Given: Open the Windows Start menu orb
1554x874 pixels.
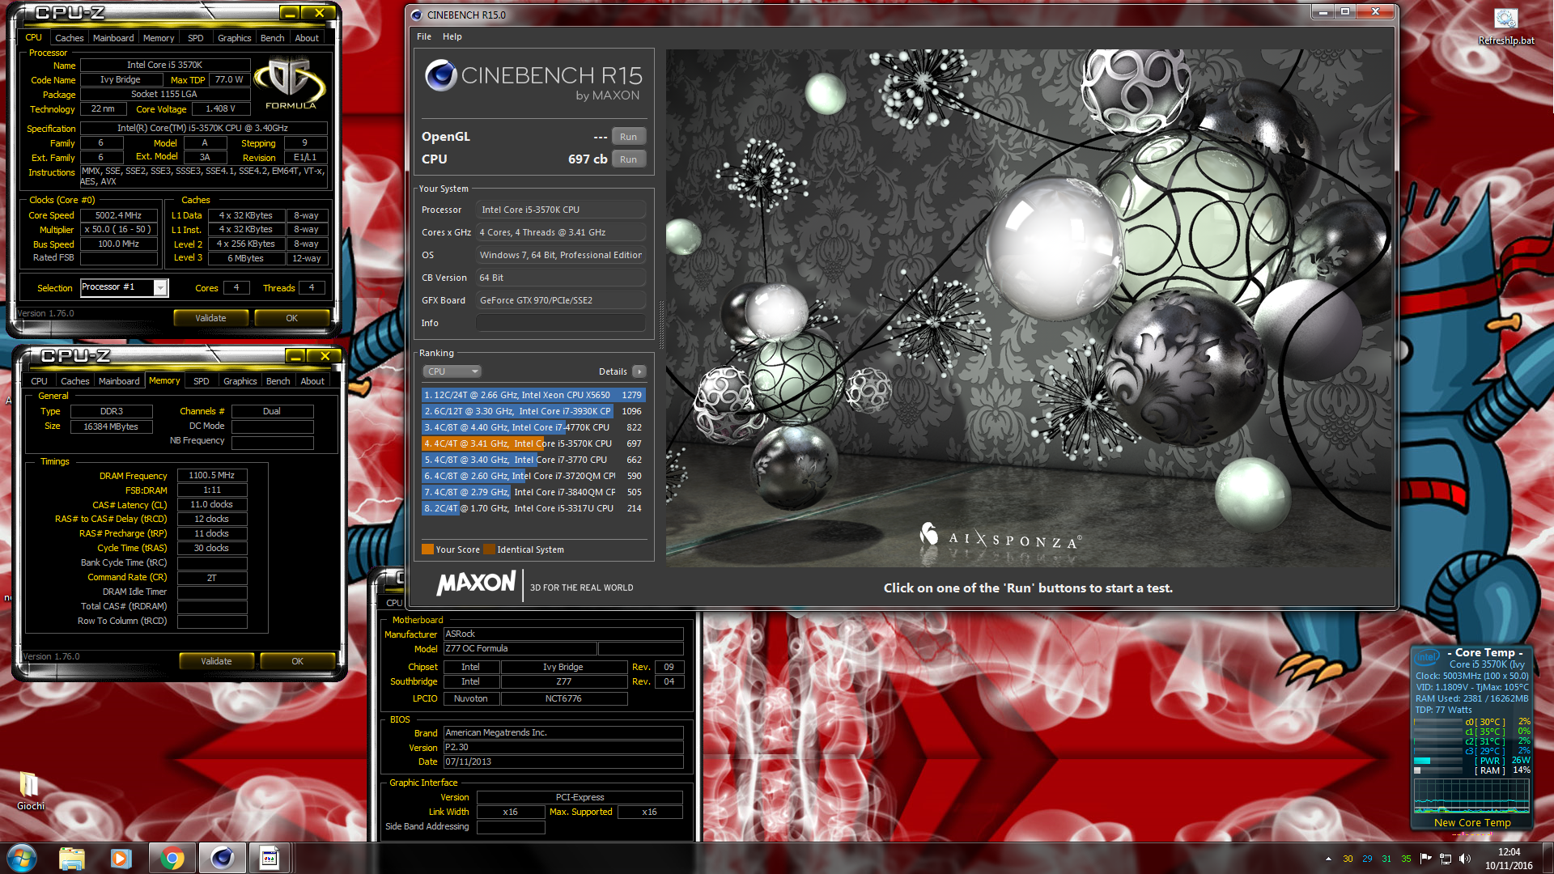Looking at the screenshot, I should tap(22, 858).
